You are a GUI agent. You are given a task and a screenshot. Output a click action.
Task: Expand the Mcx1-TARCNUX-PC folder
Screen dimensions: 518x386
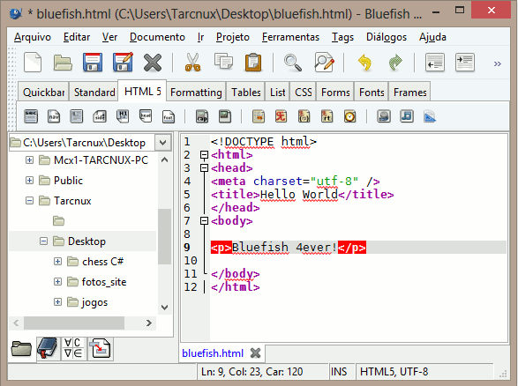click(29, 160)
